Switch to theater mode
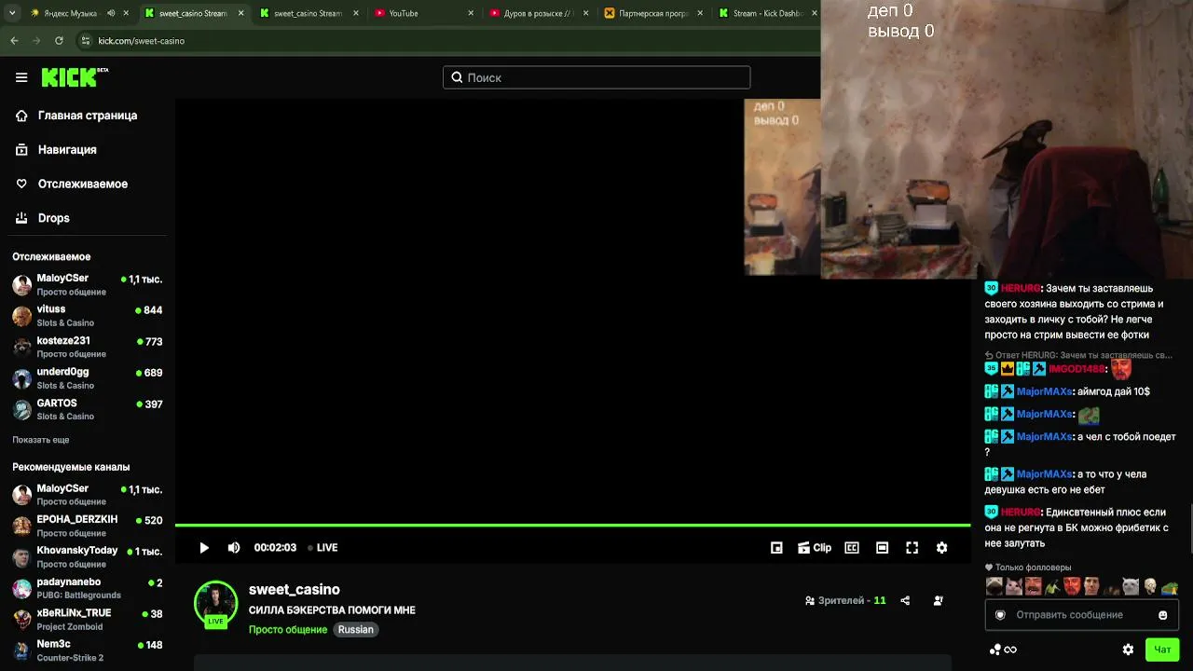This screenshot has height=671, width=1193. pyautogui.click(x=883, y=548)
